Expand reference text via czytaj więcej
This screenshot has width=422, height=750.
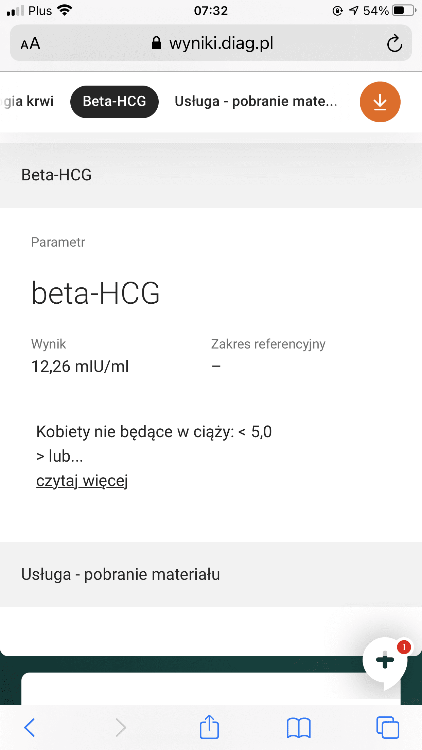82,481
